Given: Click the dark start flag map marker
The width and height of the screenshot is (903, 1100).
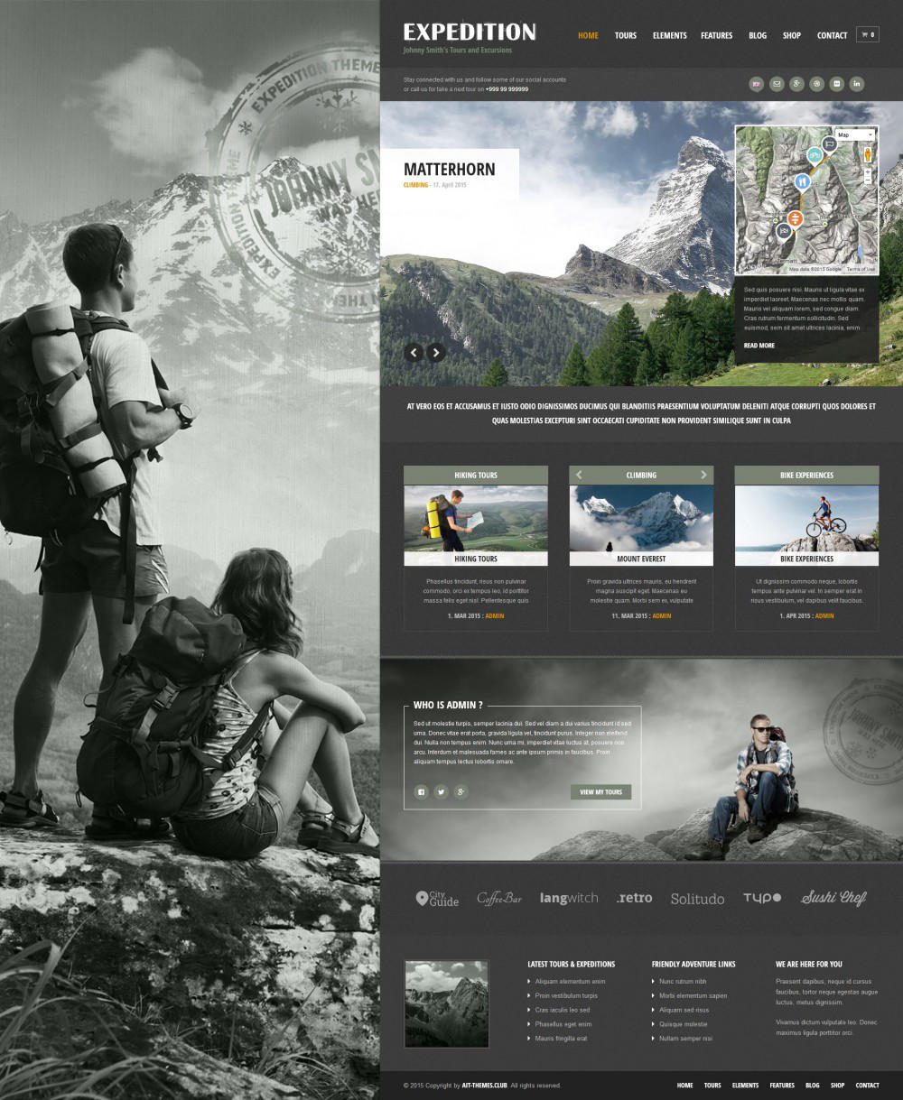Looking at the screenshot, I should 830,143.
